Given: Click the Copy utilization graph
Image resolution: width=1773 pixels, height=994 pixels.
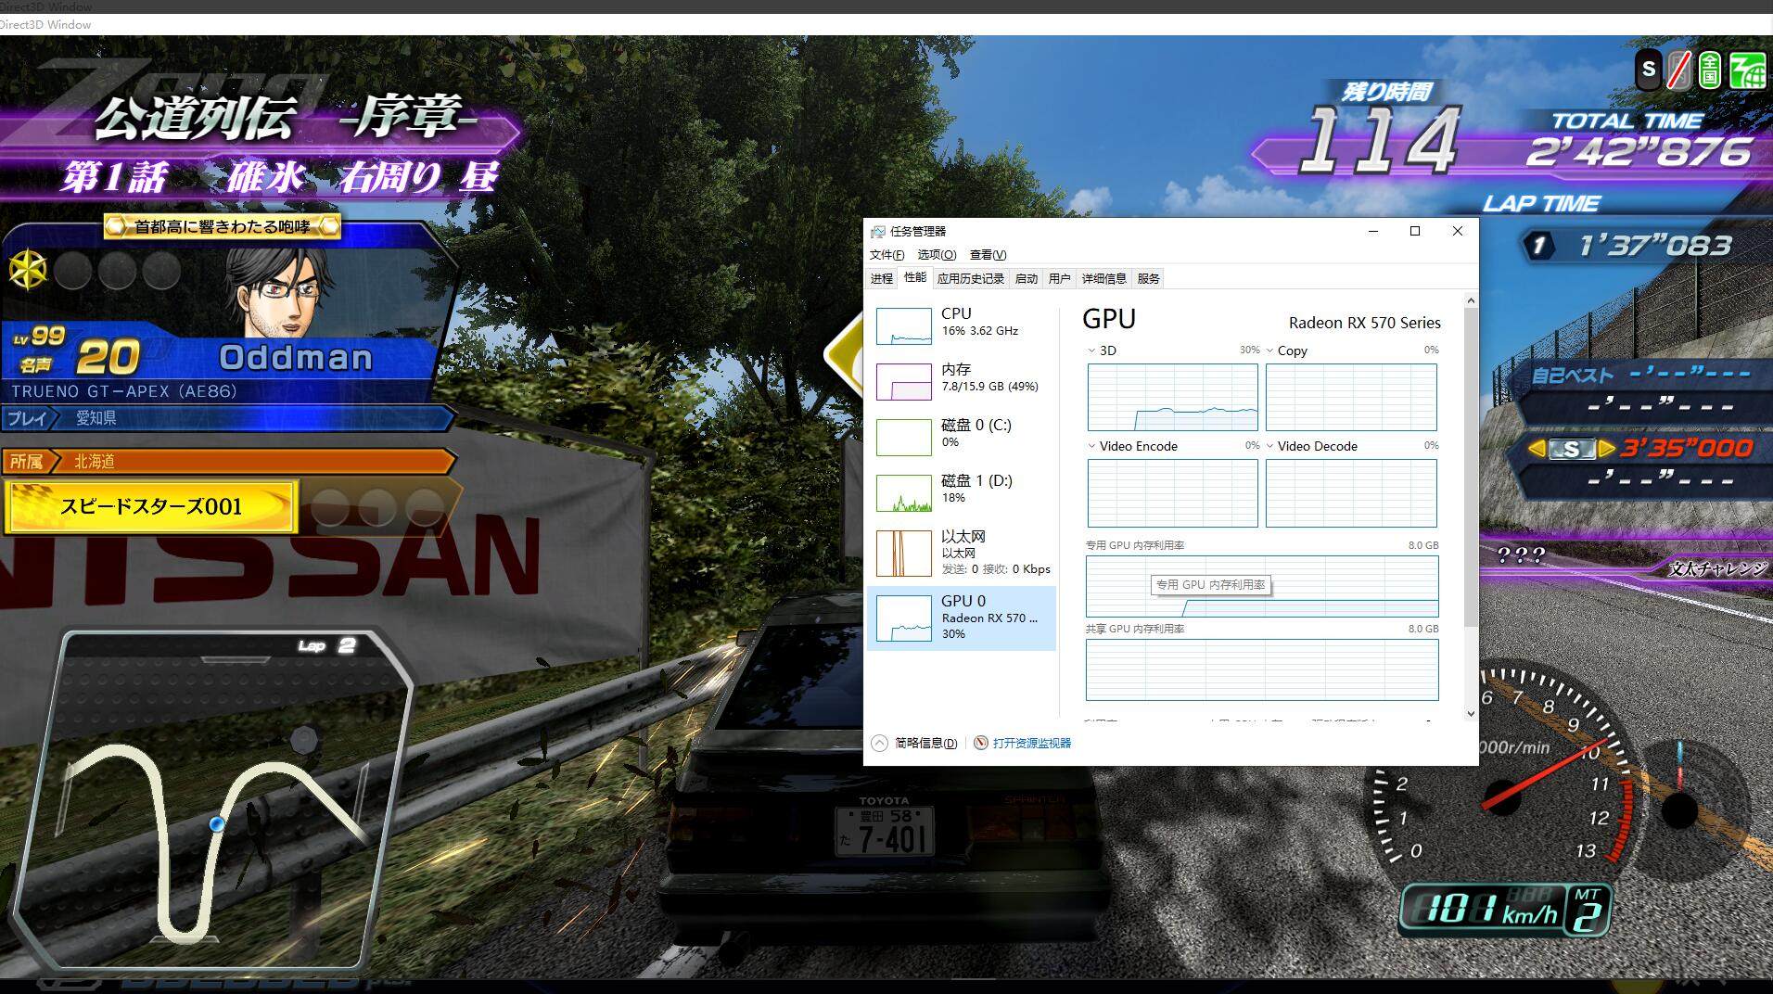Looking at the screenshot, I should (x=1351, y=397).
